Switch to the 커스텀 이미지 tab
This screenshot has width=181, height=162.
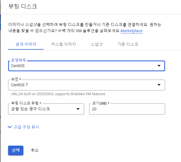[63, 44]
